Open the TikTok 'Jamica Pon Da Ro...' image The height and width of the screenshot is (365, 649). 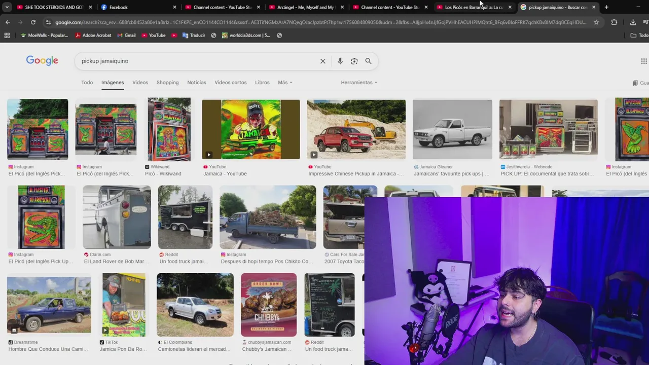tap(124, 305)
